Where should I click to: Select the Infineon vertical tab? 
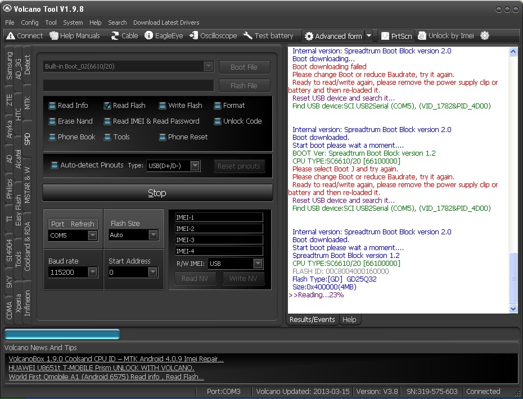27,303
